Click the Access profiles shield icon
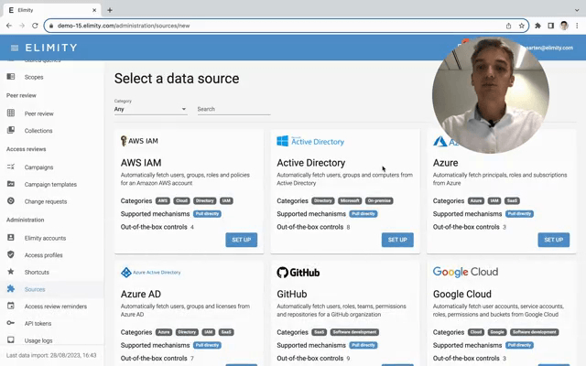The image size is (586, 366). (x=11, y=254)
